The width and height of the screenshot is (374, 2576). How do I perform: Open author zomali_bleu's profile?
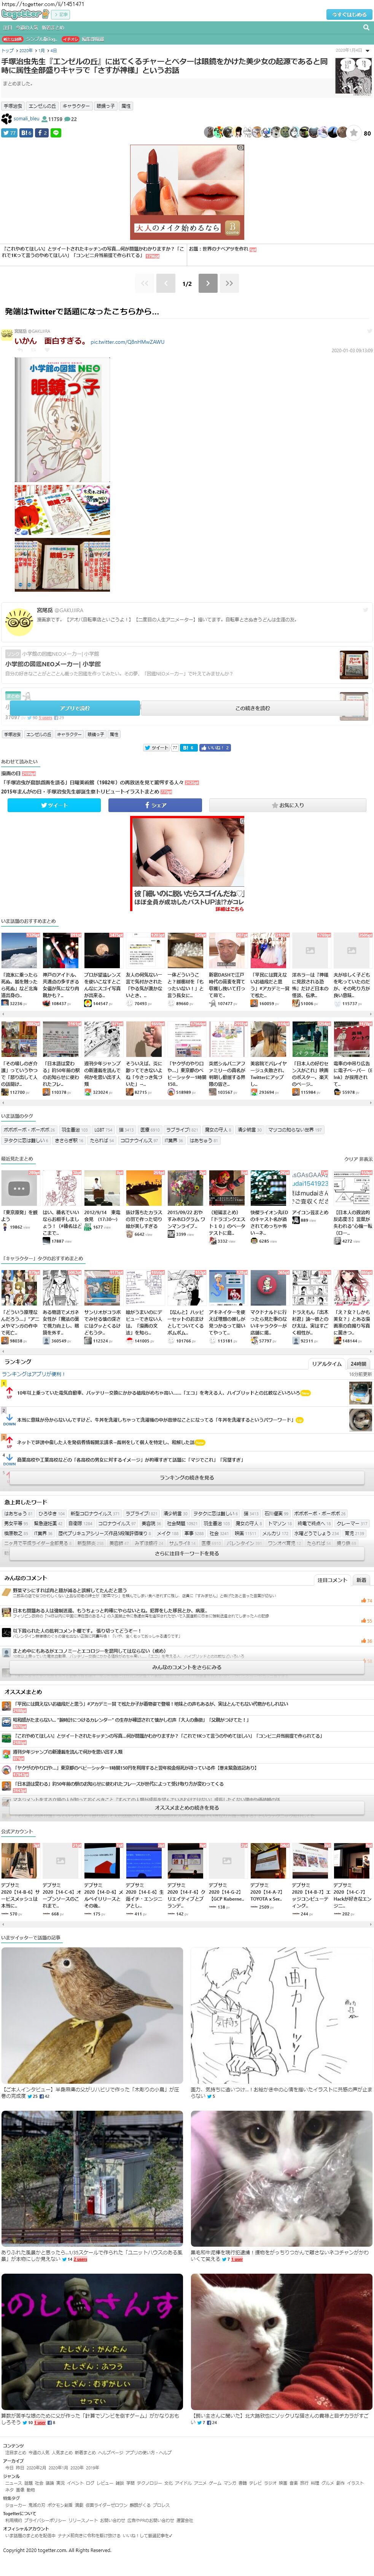point(26,119)
